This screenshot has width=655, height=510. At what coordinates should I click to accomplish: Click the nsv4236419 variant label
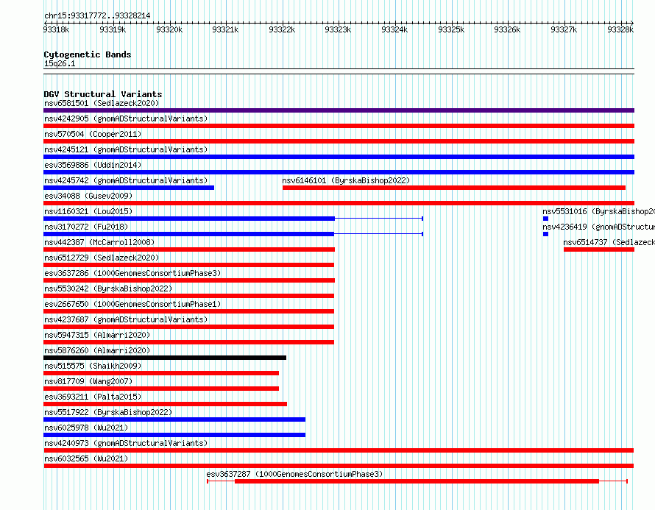point(598,227)
